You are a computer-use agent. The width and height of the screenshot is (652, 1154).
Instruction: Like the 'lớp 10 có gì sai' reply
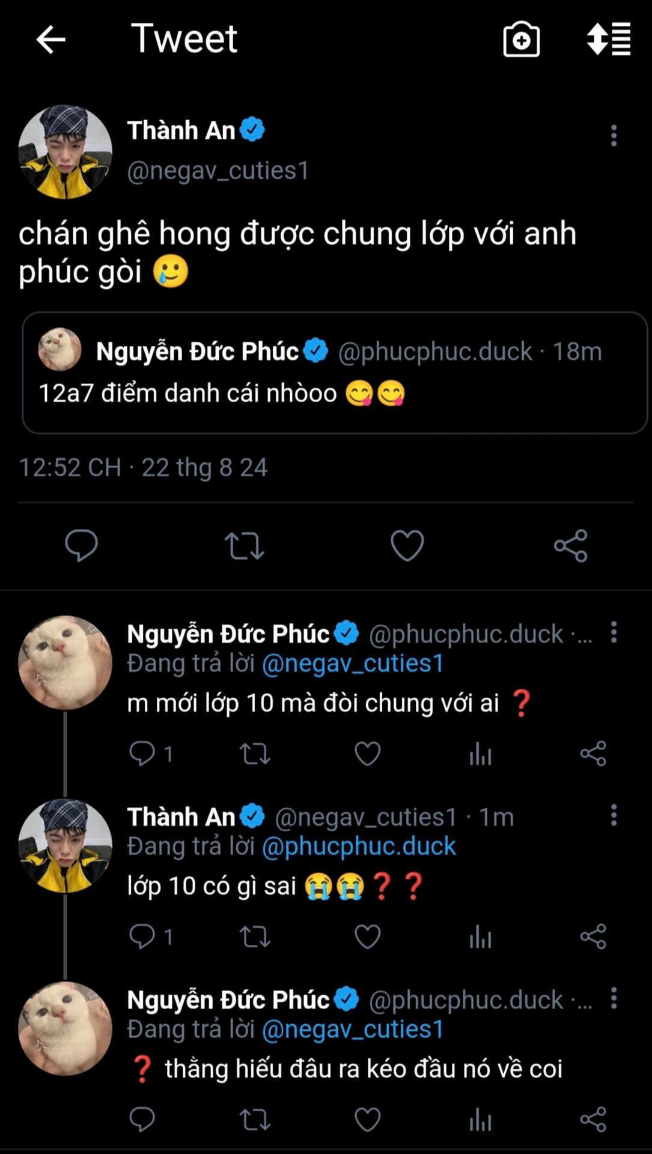pyautogui.click(x=367, y=936)
